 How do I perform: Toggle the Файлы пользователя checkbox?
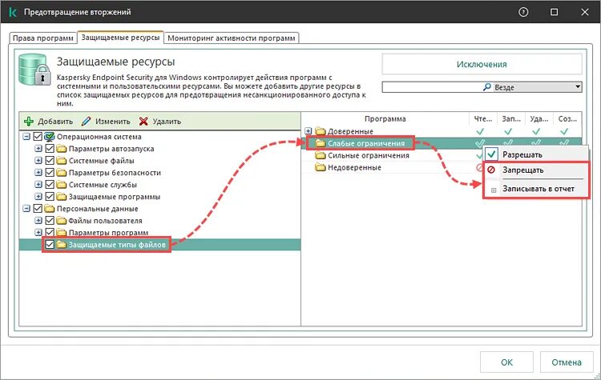(x=50, y=221)
